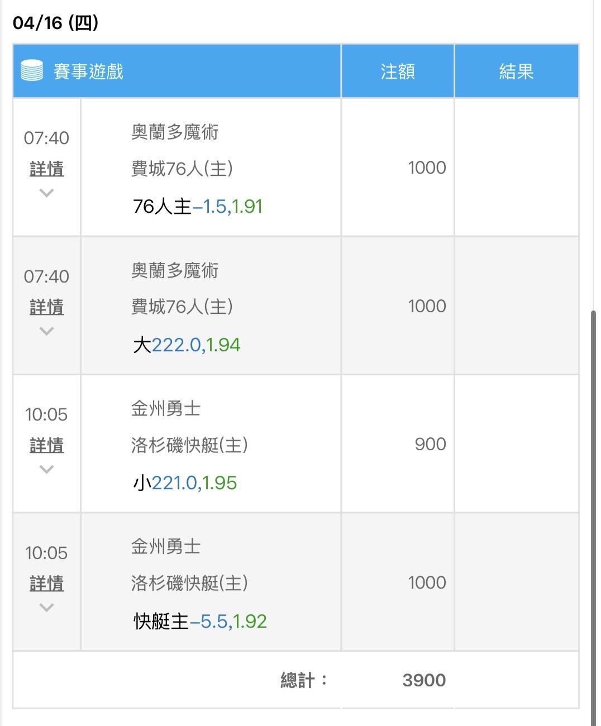Select the 快艇主 -5.5, 1.92 bet line
Screen dimensions: 601x726
(x=200, y=622)
